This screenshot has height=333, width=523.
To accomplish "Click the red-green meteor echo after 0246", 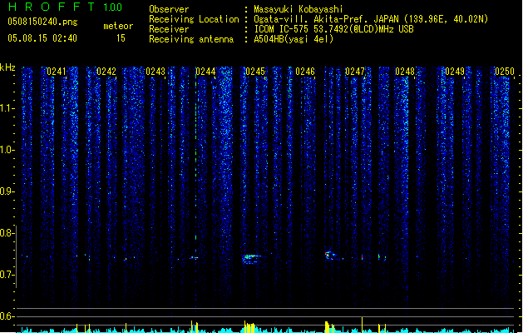I will pyautogui.click(x=330, y=256).
